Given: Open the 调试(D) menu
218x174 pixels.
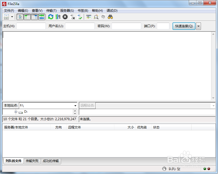Looking at the screenshot, I should tap(112, 11).
